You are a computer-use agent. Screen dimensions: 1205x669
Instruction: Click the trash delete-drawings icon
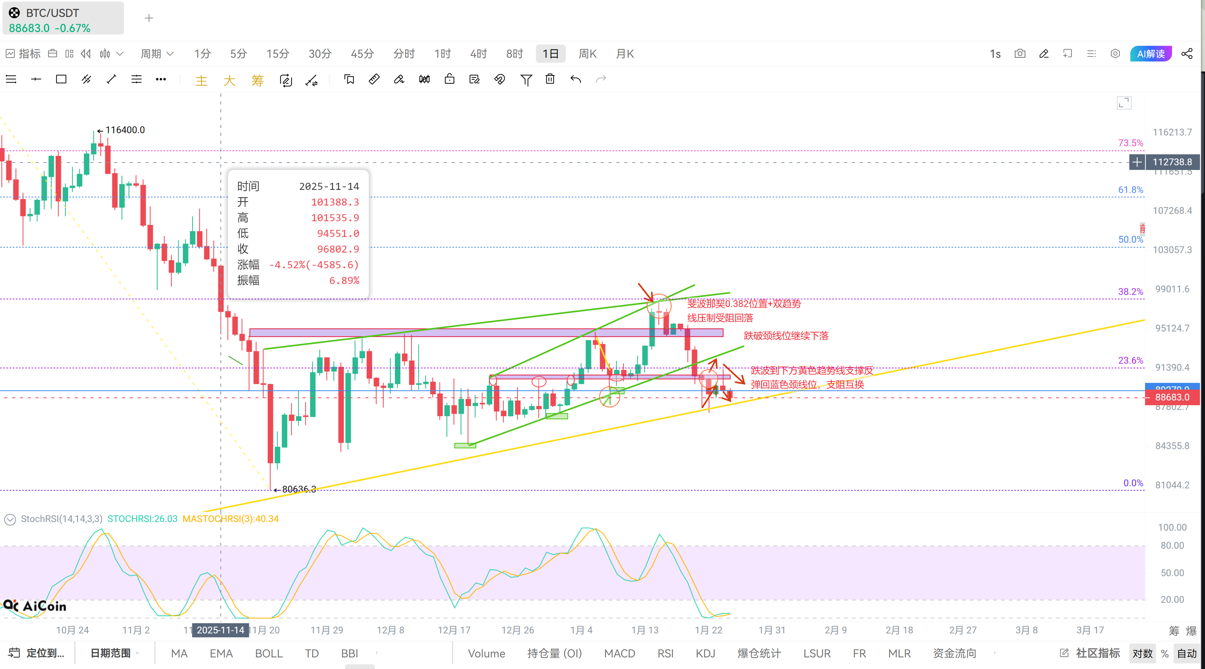tap(550, 79)
